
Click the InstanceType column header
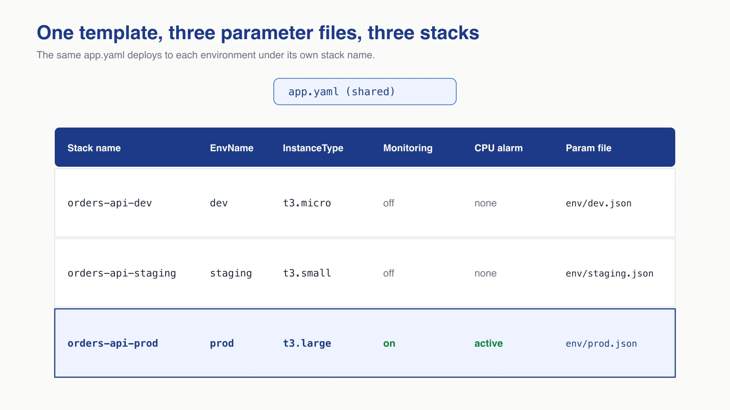pos(313,148)
